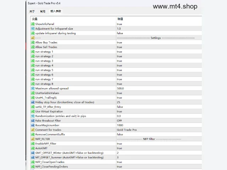Select the EnableNFP_Filter variable name
227x170 pixels.
coord(46,143)
